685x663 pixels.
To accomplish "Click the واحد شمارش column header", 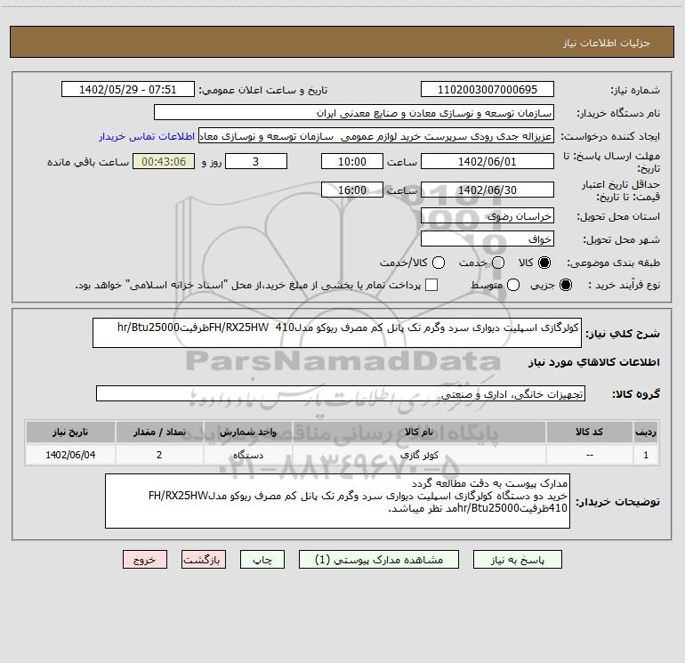I will pyautogui.click(x=247, y=432).
